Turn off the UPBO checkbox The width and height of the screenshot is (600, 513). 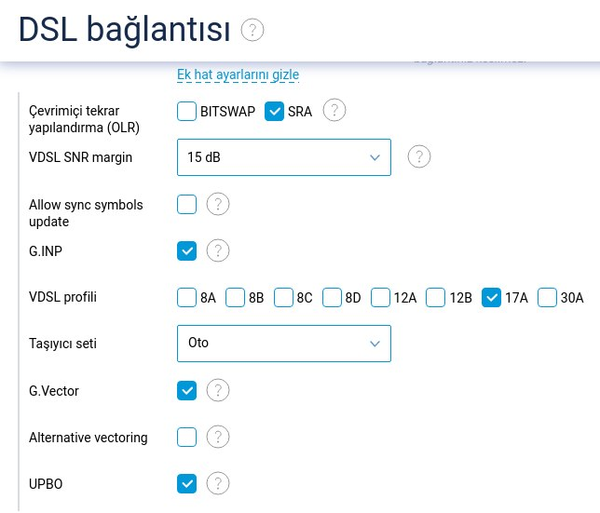[x=186, y=483]
